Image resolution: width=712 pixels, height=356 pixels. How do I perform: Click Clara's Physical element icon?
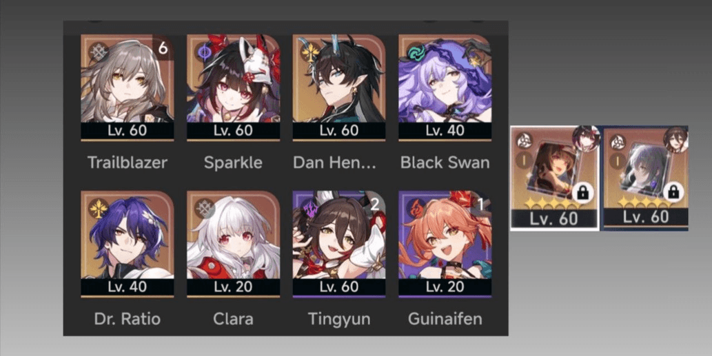tap(205, 209)
